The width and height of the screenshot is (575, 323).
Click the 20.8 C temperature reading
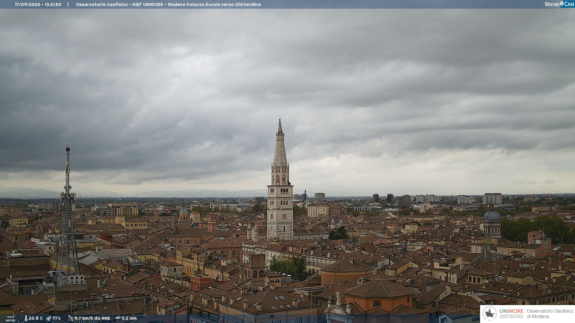pos(36,319)
